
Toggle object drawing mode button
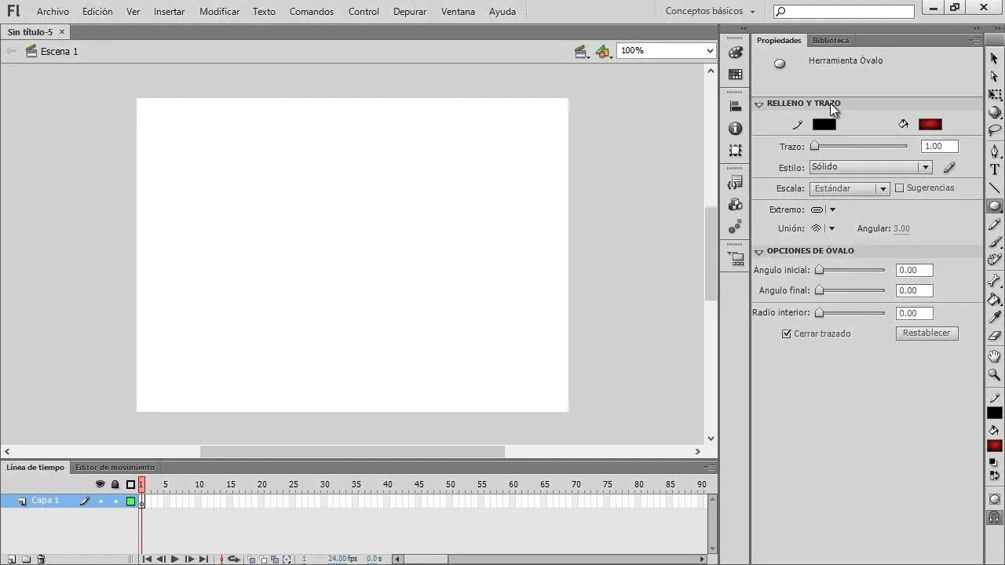click(994, 499)
